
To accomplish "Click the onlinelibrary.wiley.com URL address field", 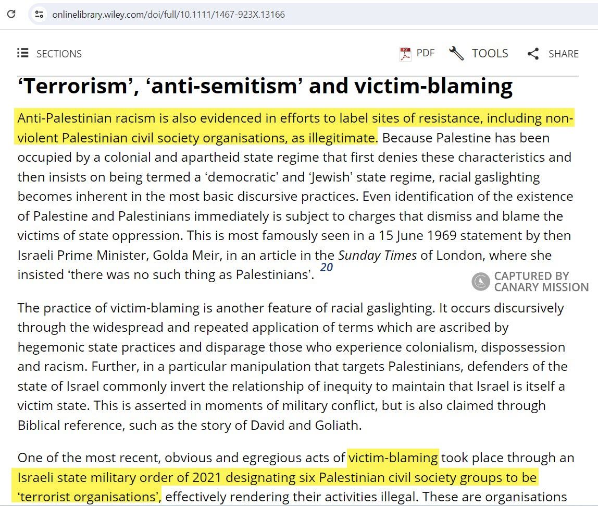I will pos(168,15).
